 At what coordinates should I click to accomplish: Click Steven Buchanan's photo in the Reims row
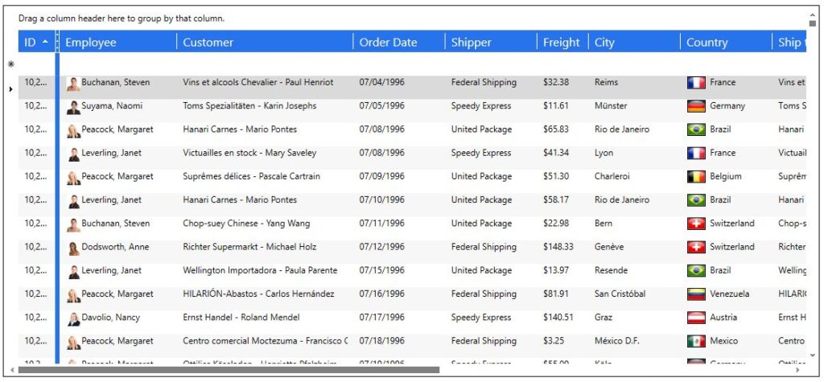(73, 84)
